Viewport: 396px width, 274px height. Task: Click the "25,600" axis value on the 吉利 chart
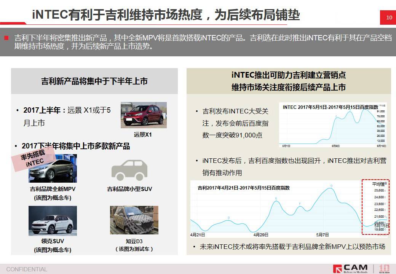click(x=379, y=191)
